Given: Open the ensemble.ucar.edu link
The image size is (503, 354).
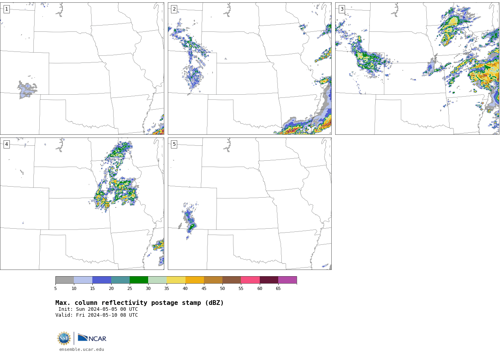Looking at the screenshot, I should [x=82, y=350].
